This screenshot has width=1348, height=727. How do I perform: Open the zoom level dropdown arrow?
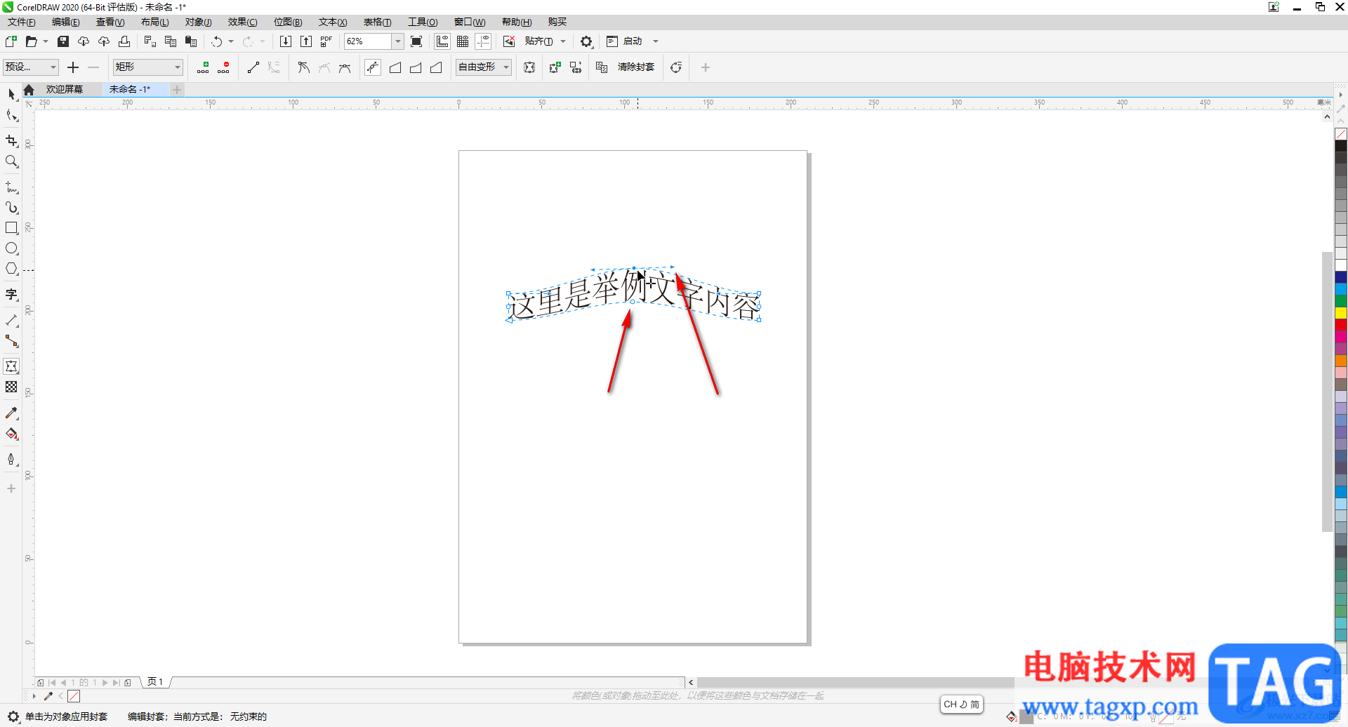397,41
